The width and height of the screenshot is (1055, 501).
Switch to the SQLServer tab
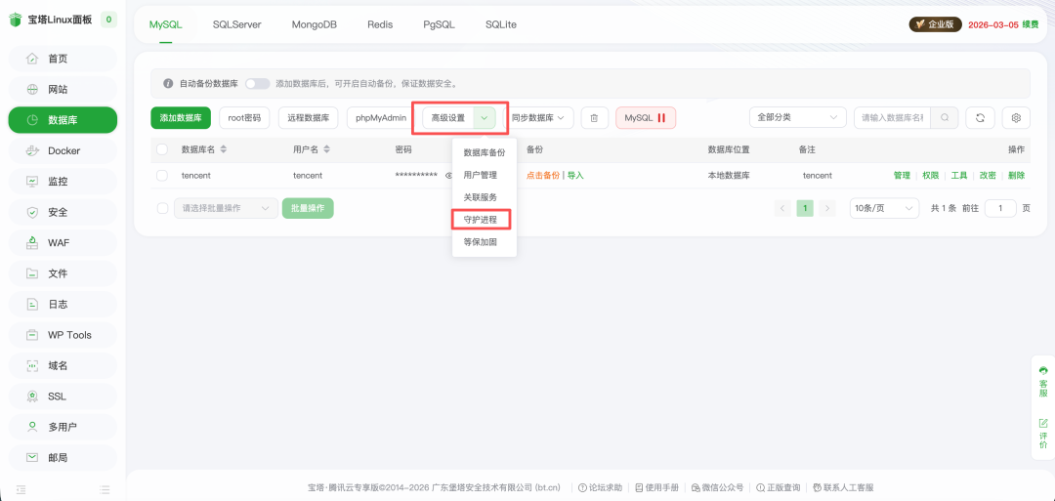point(236,24)
